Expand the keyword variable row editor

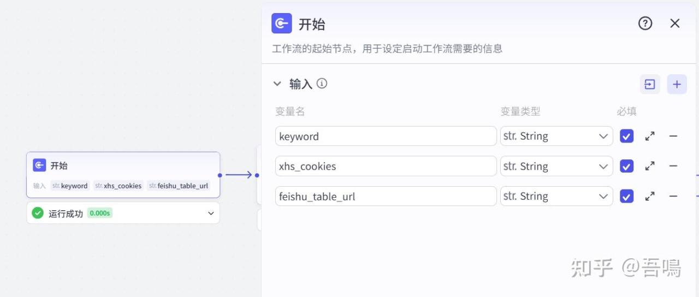(650, 136)
